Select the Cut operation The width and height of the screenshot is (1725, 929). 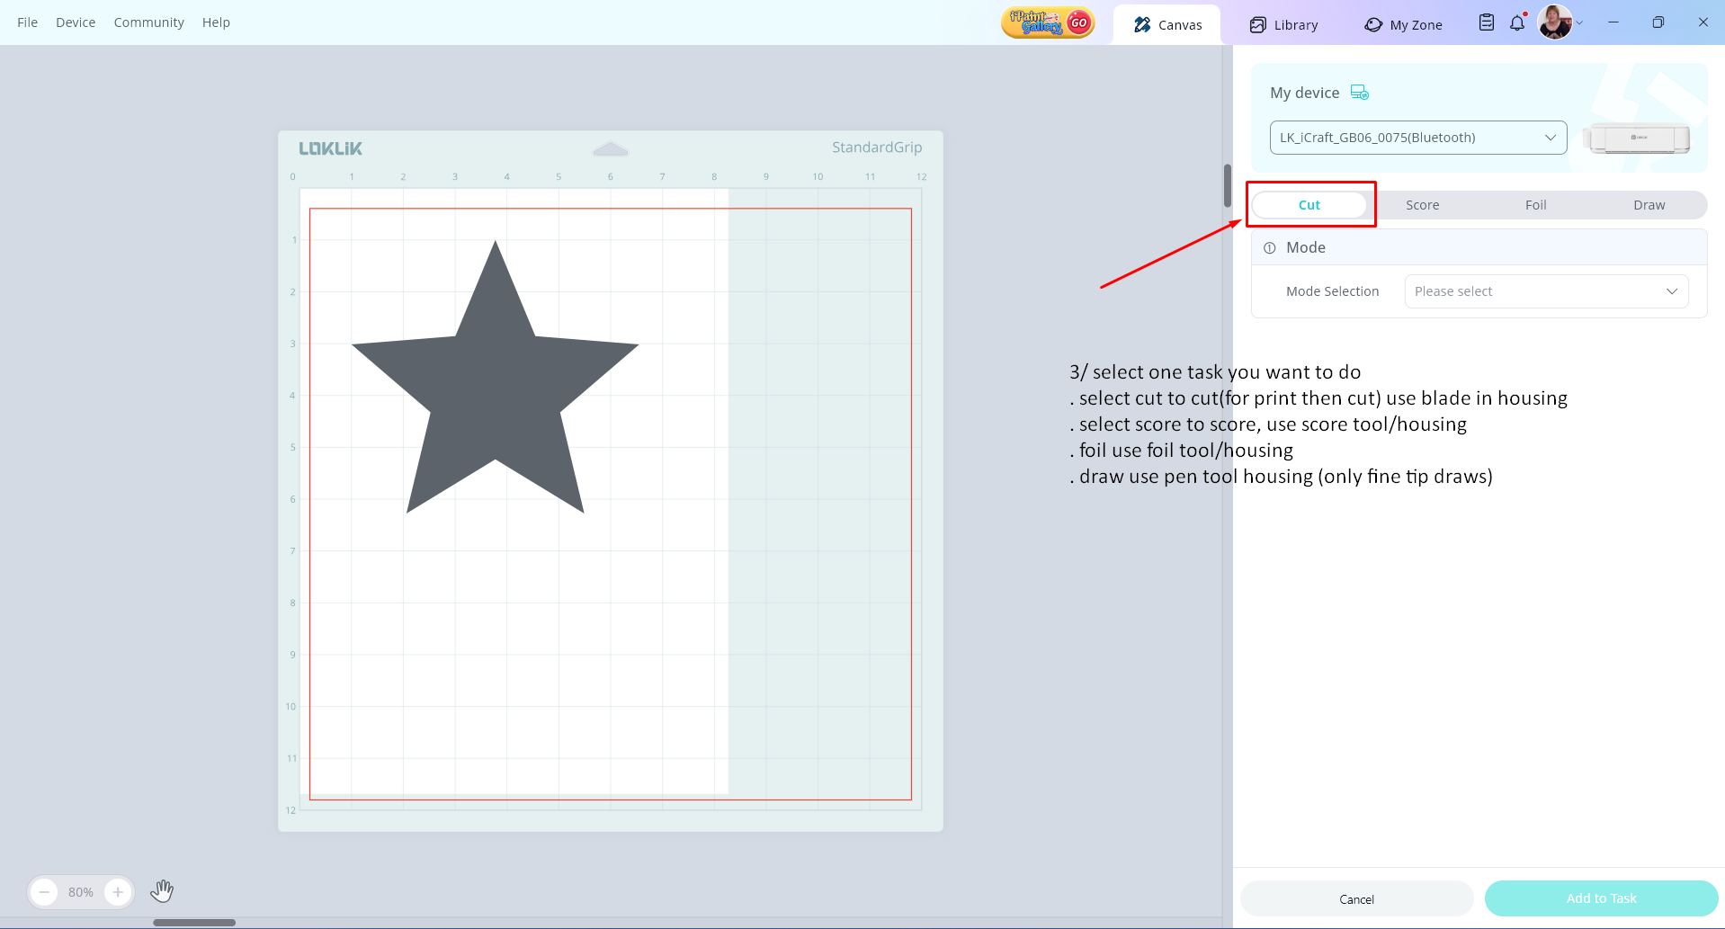click(1309, 205)
